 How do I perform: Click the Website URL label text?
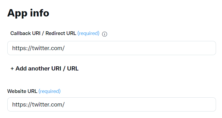pyautogui.click(x=22, y=91)
